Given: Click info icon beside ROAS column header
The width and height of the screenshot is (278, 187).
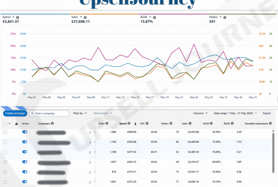Looking at the screenshot, I should pos(232,123).
